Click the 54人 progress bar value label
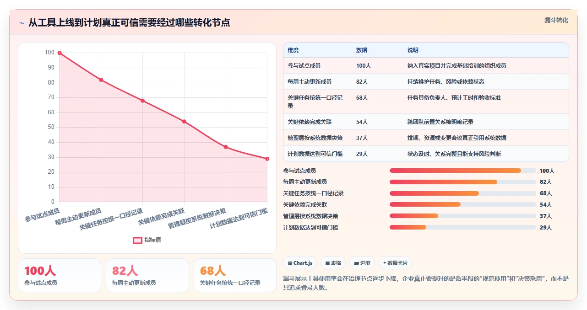The width and height of the screenshot is (587, 310). (x=546, y=205)
